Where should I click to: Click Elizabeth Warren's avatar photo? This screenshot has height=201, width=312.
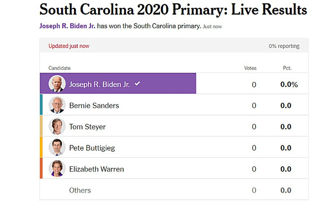pos(57,169)
